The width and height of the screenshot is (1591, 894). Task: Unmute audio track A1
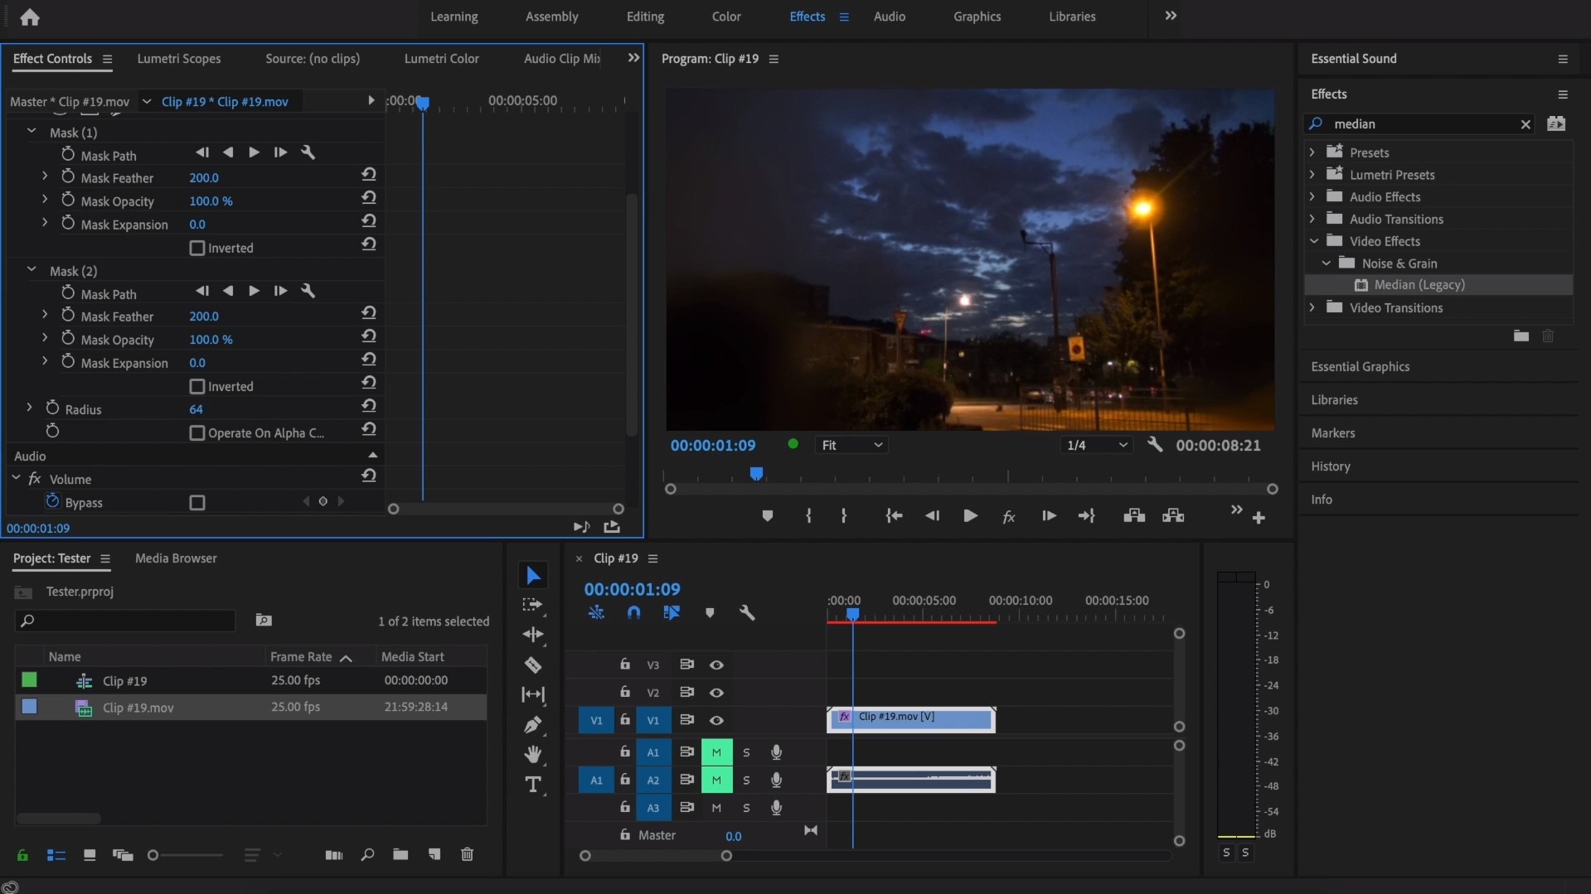click(x=716, y=752)
